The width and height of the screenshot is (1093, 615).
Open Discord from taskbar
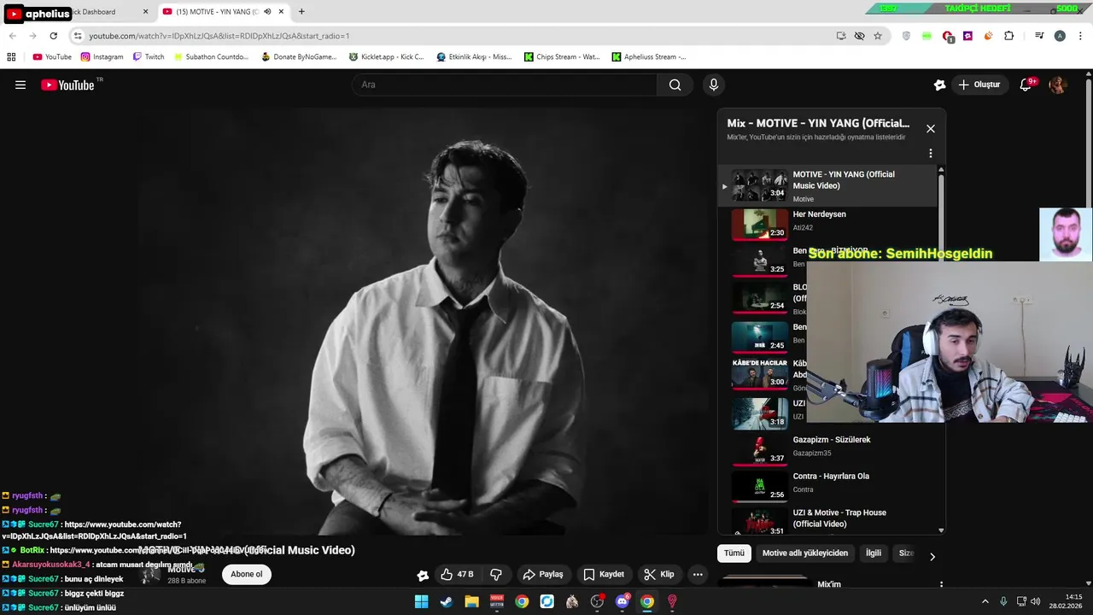[x=622, y=601]
